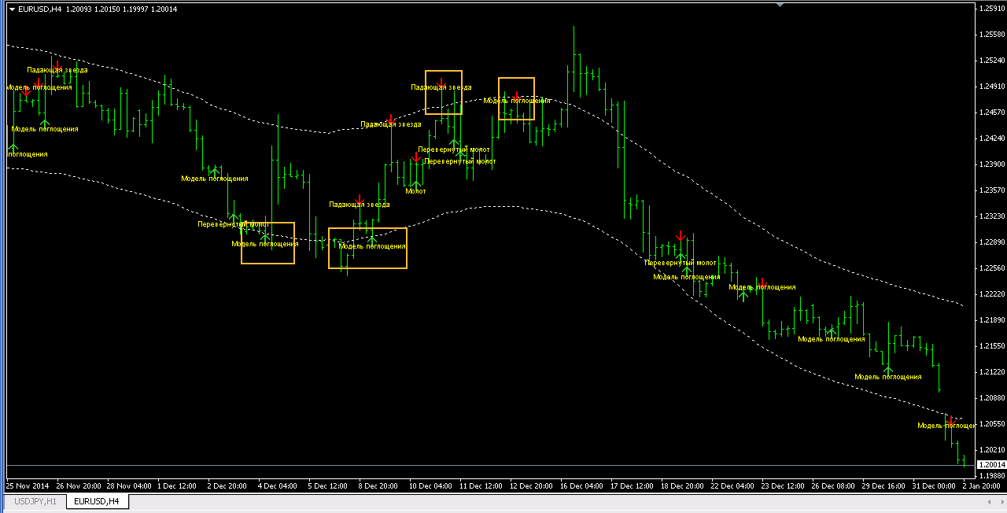Click price scale value 1.23570

993,190
